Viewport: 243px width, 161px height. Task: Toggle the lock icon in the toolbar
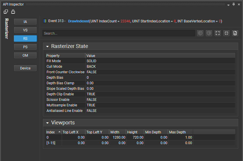click(x=13, y=12)
